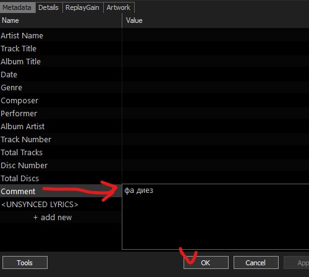Click the partially visible Apply button

[x=297, y=263]
